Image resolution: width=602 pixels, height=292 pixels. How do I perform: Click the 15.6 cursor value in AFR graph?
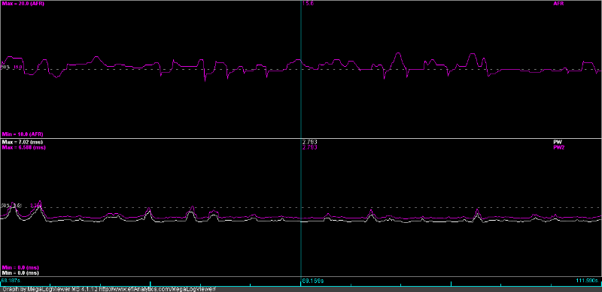pyautogui.click(x=307, y=3)
